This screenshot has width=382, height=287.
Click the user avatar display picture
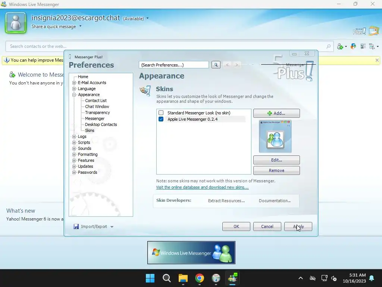[16, 23]
